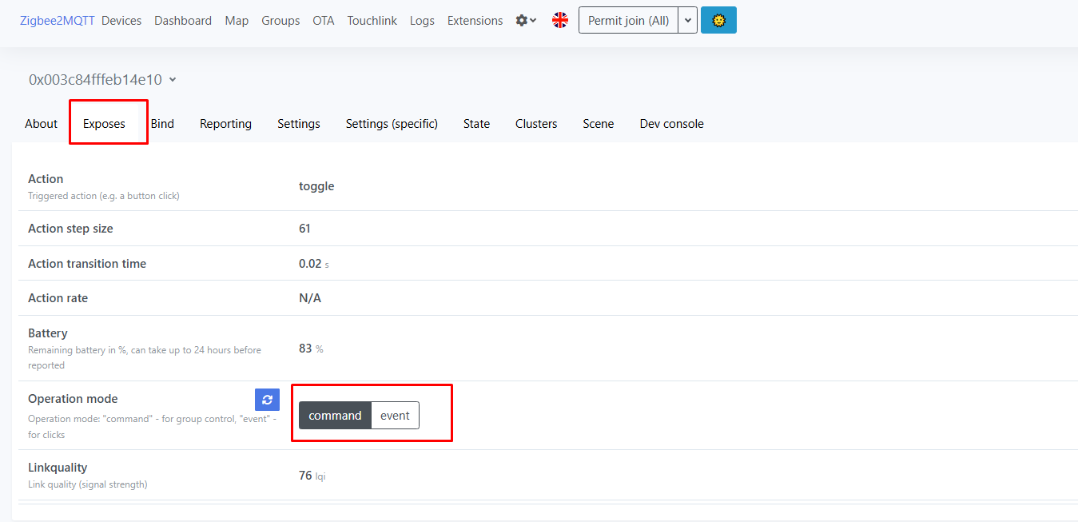Open the Reporting tab
Viewport: 1078px width, 522px height.
click(225, 124)
